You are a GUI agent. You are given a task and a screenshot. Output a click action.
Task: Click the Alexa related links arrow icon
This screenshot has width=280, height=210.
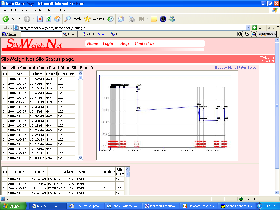coord(112,34)
